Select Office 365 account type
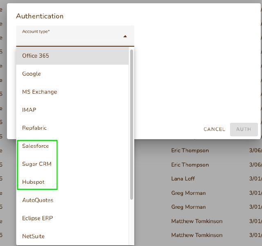This screenshot has height=246, width=262. (72, 56)
